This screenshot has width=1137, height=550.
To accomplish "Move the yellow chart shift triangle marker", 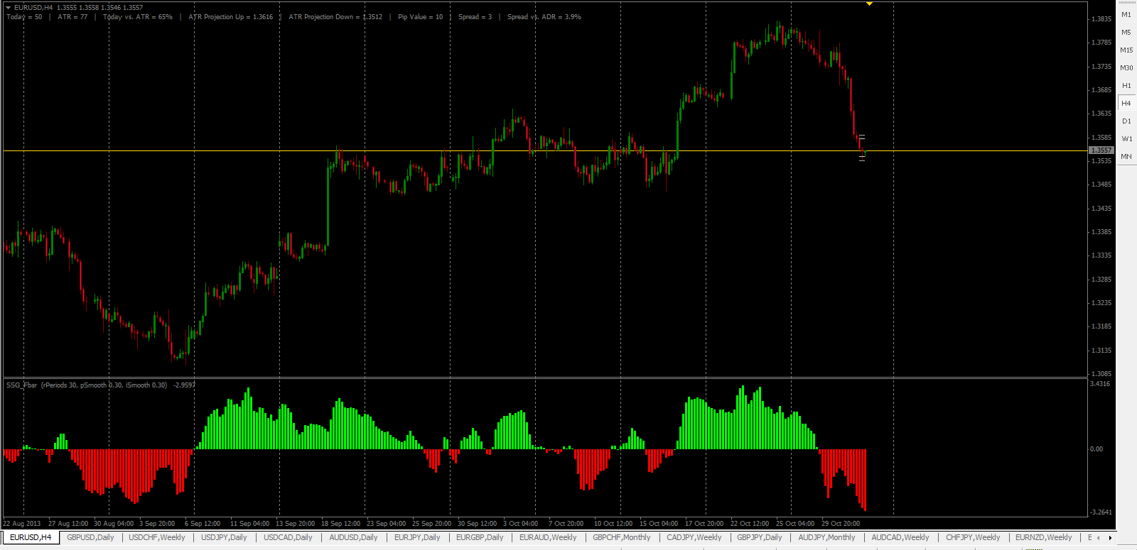I will coord(869,4).
